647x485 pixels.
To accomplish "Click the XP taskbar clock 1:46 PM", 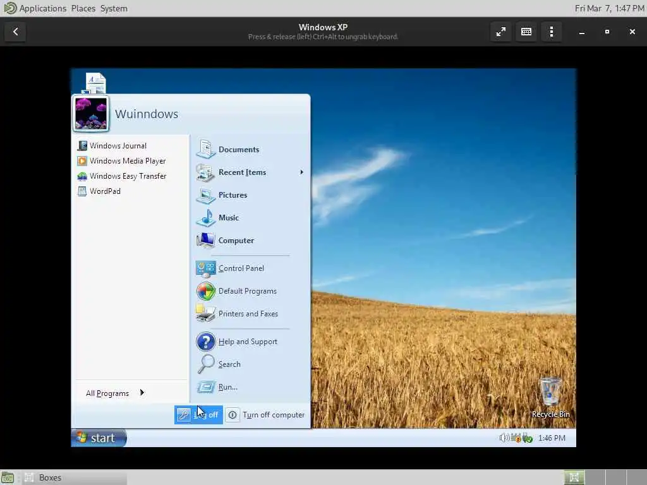I will pos(552,438).
